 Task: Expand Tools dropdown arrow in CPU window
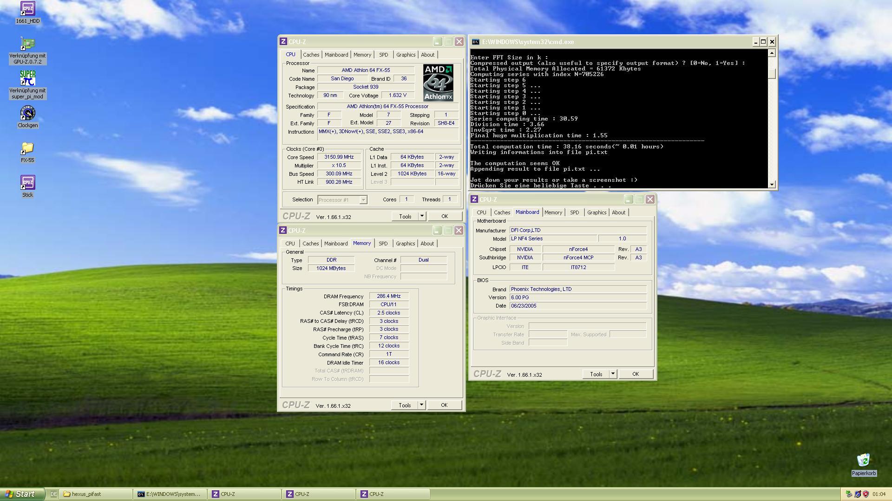tap(422, 216)
